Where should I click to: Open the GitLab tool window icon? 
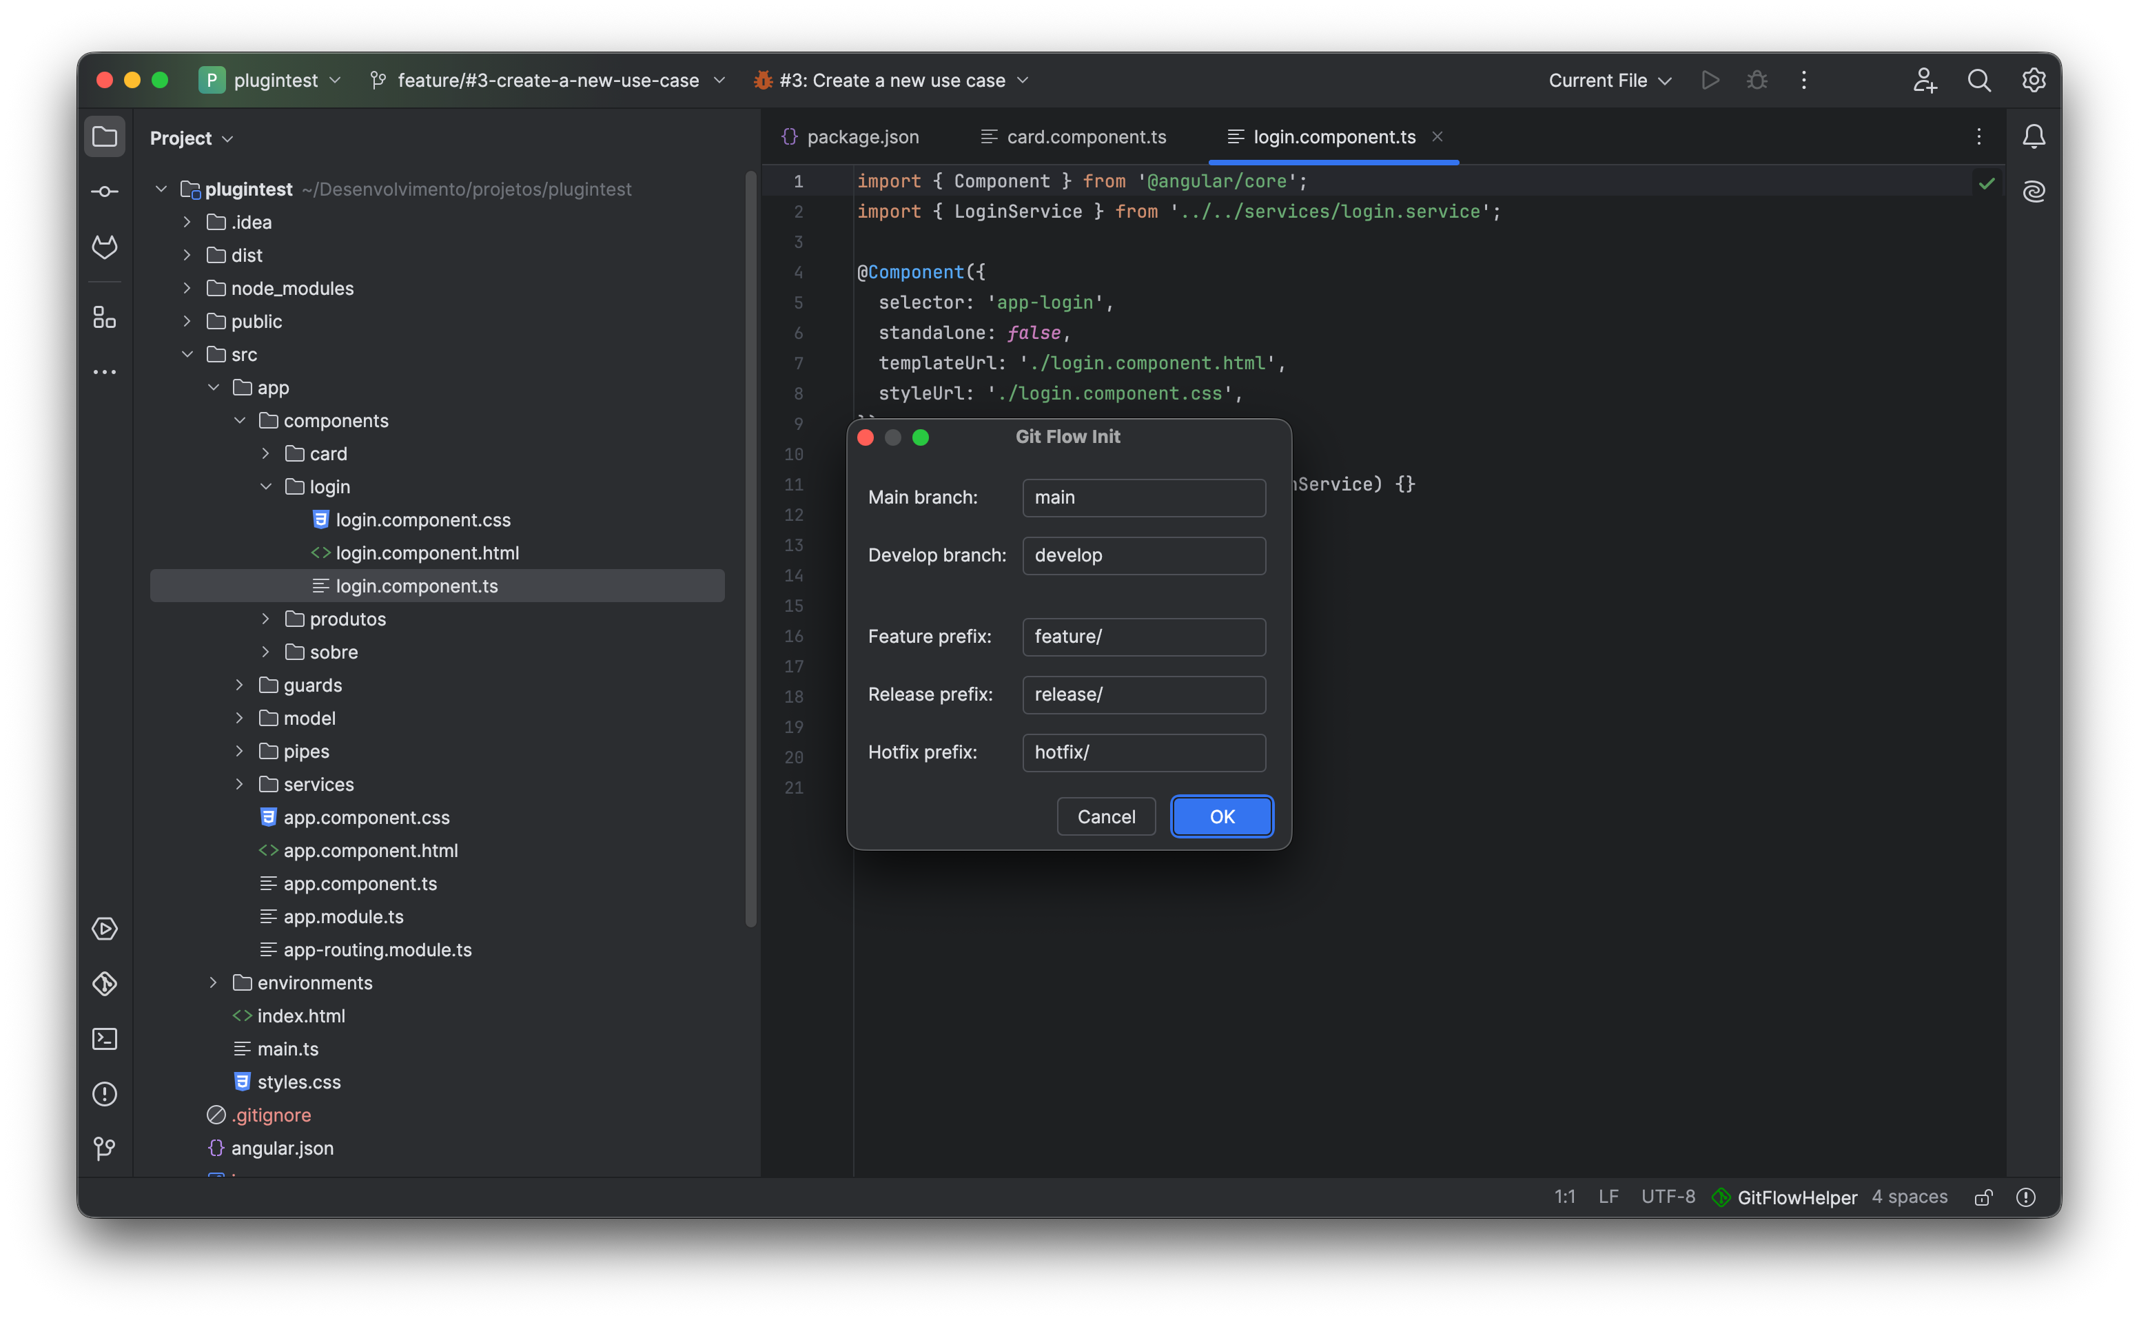point(105,247)
